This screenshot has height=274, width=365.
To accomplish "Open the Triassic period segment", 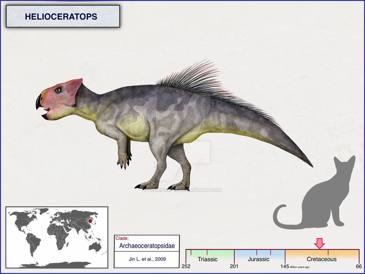I will tap(208, 259).
